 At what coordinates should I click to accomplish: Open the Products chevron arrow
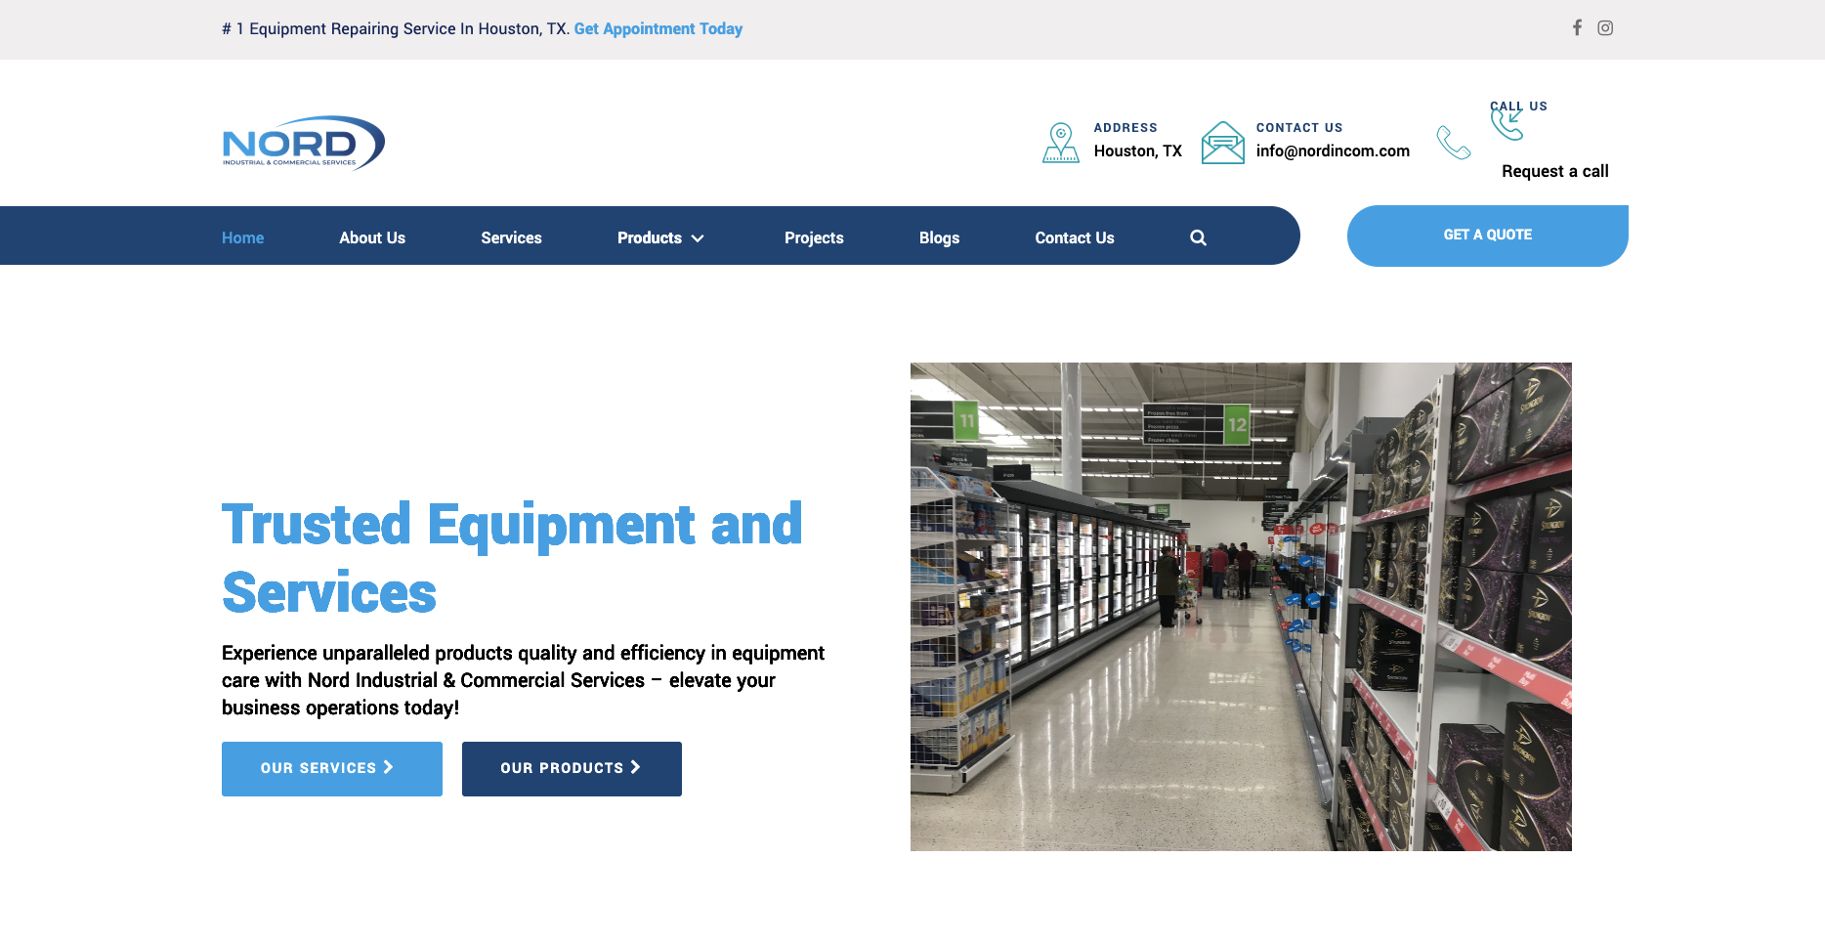click(x=698, y=237)
